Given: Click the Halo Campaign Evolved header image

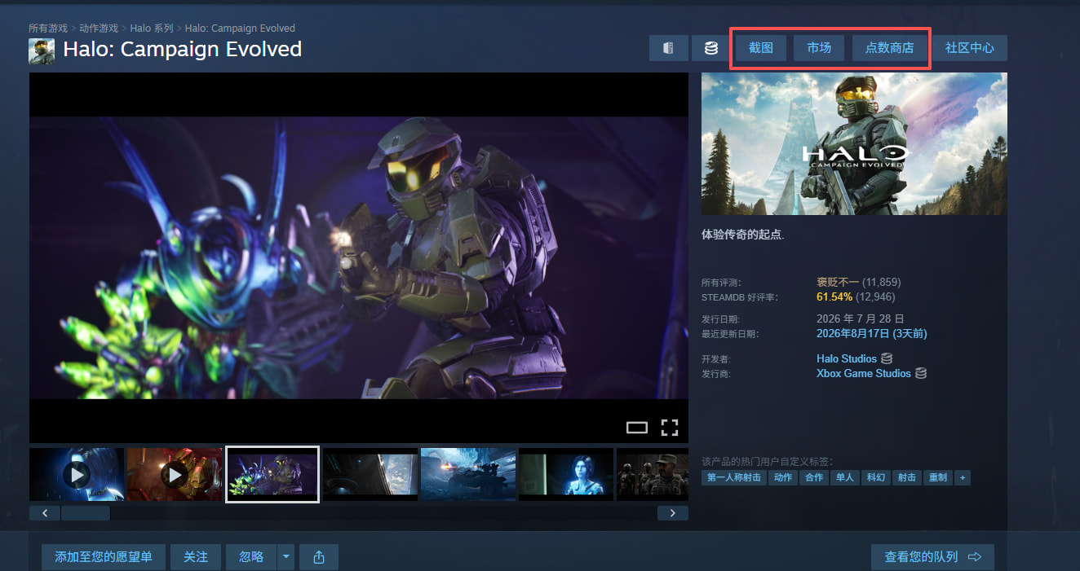Looking at the screenshot, I should tap(854, 144).
